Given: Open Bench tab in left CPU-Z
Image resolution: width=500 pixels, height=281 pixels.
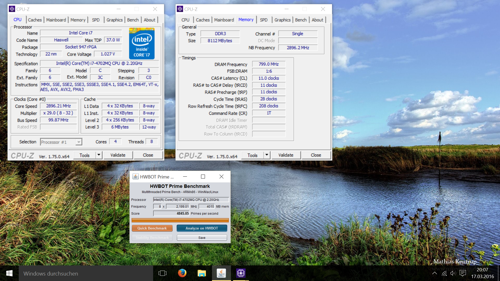Looking at the screenshot, I should click(x=133, y=20).
